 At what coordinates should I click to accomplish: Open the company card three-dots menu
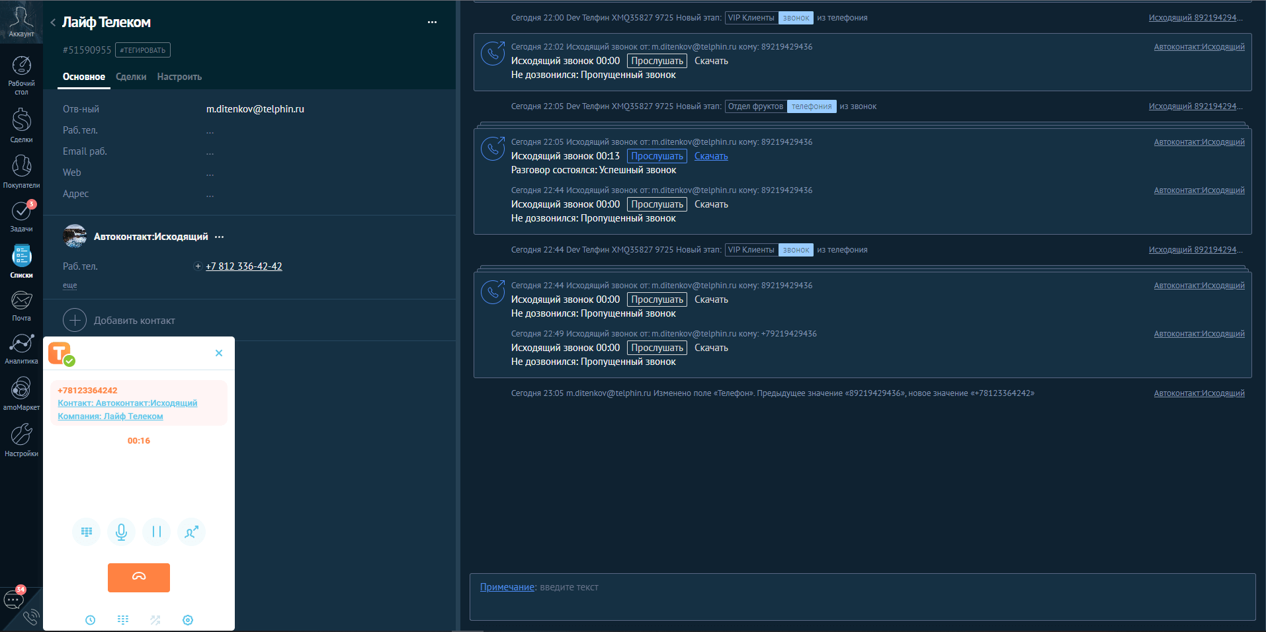[432, 22]
